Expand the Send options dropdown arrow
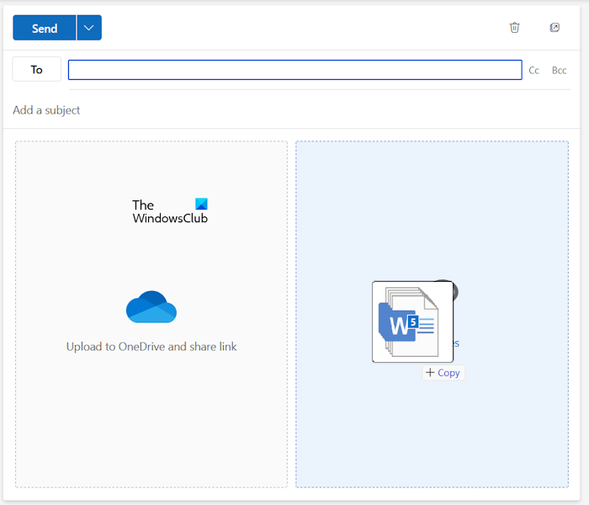The height and width of the screenshot is (505, 589). 88,28
